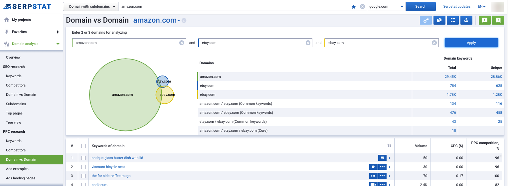This screenshot has height=186, width=508.
Task: Click the copy pages icon button
Action: pyautogui.click(x=439, y=20)
